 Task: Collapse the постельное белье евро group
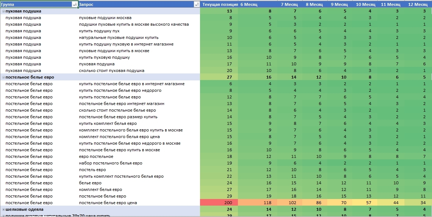pos(3,77)
